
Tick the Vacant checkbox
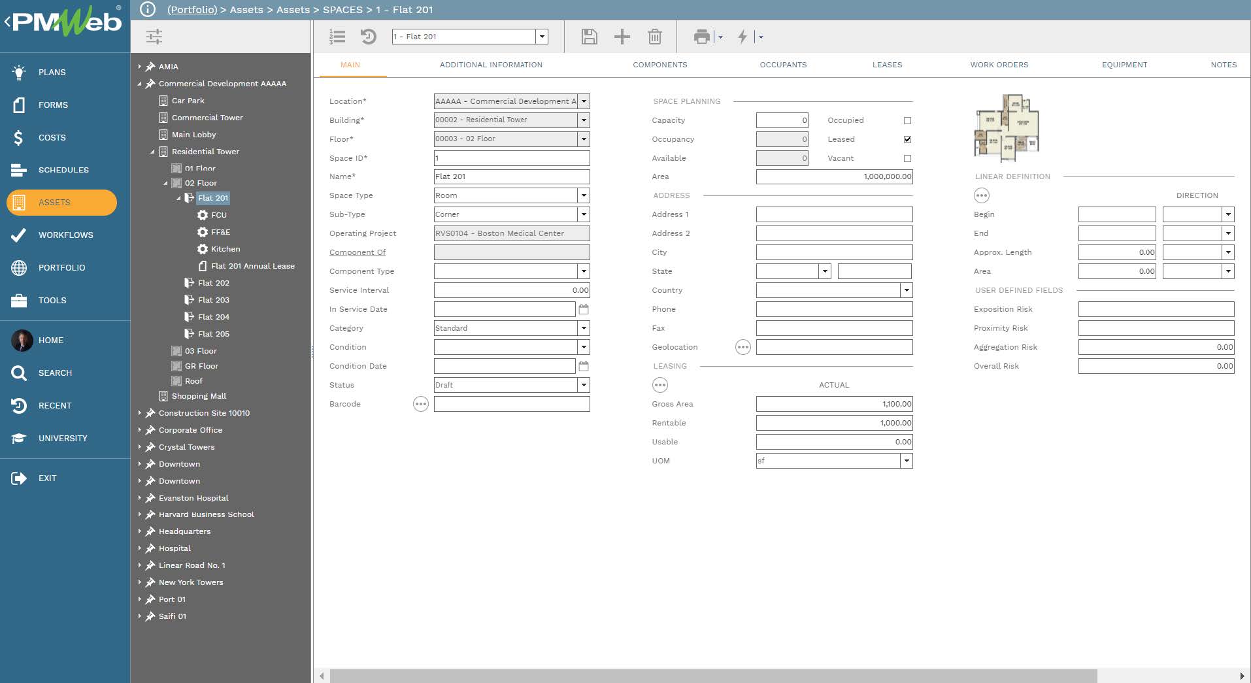907,159
